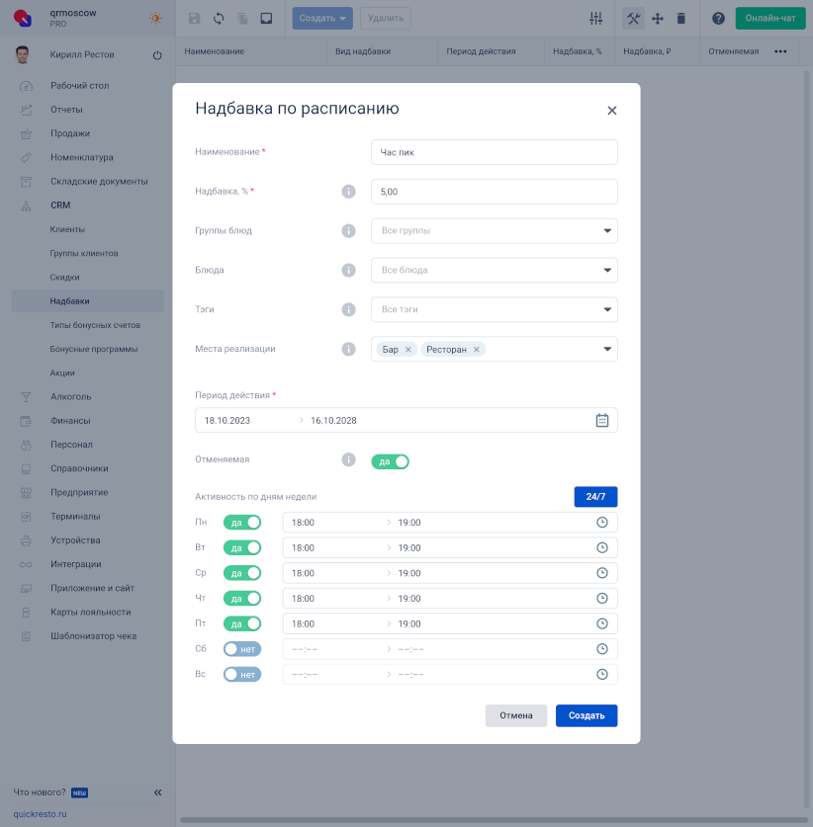Screen dimensions: 813x827
Task: Click info icon next to Надбавка, %
Action: [x=348, y=192]
